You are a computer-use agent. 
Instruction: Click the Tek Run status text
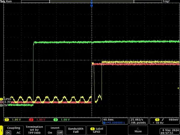click(x=6, y=1)
